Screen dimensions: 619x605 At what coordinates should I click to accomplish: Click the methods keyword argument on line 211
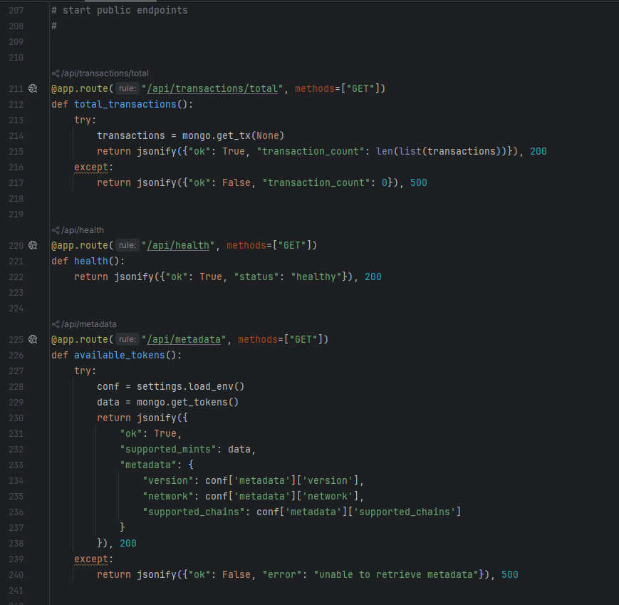[315, 88]
